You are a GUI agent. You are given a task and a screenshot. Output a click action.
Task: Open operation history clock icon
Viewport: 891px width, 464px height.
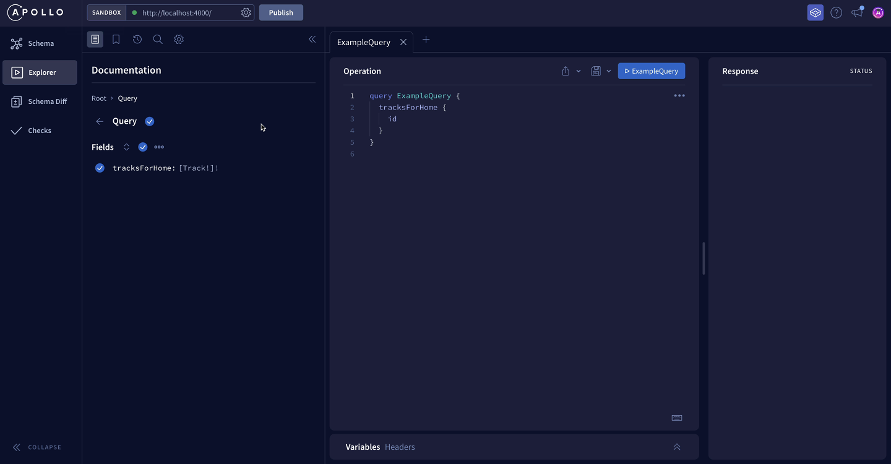coord(137,40)
